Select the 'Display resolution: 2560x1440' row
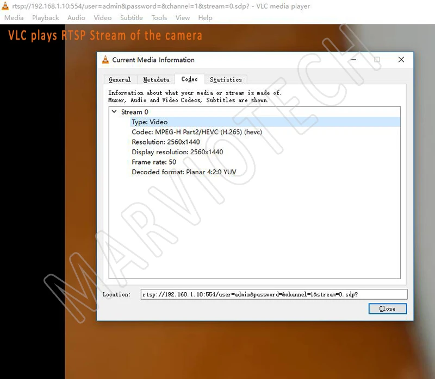 click(265, 152)
